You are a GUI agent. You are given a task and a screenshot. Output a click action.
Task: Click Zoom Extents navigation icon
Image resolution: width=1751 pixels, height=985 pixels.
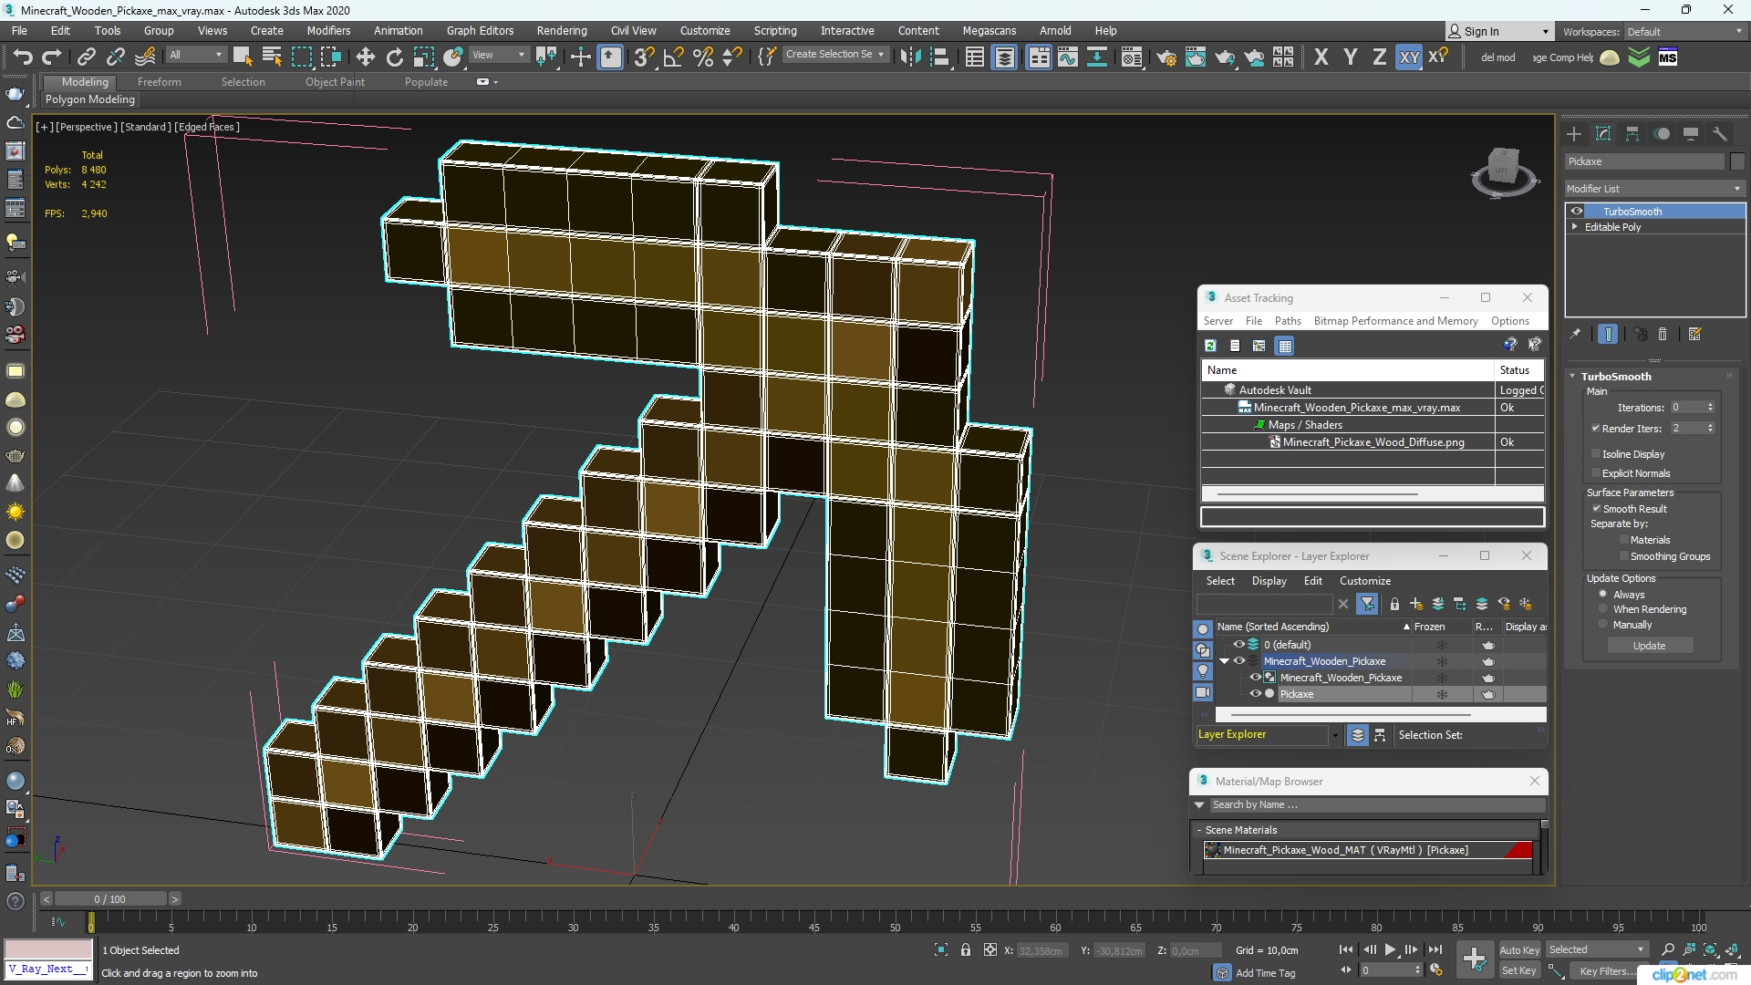[1710, 950]
